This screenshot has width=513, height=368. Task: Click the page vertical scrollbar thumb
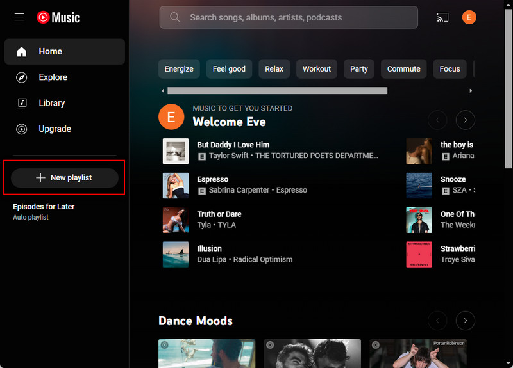tap(509, 88)
